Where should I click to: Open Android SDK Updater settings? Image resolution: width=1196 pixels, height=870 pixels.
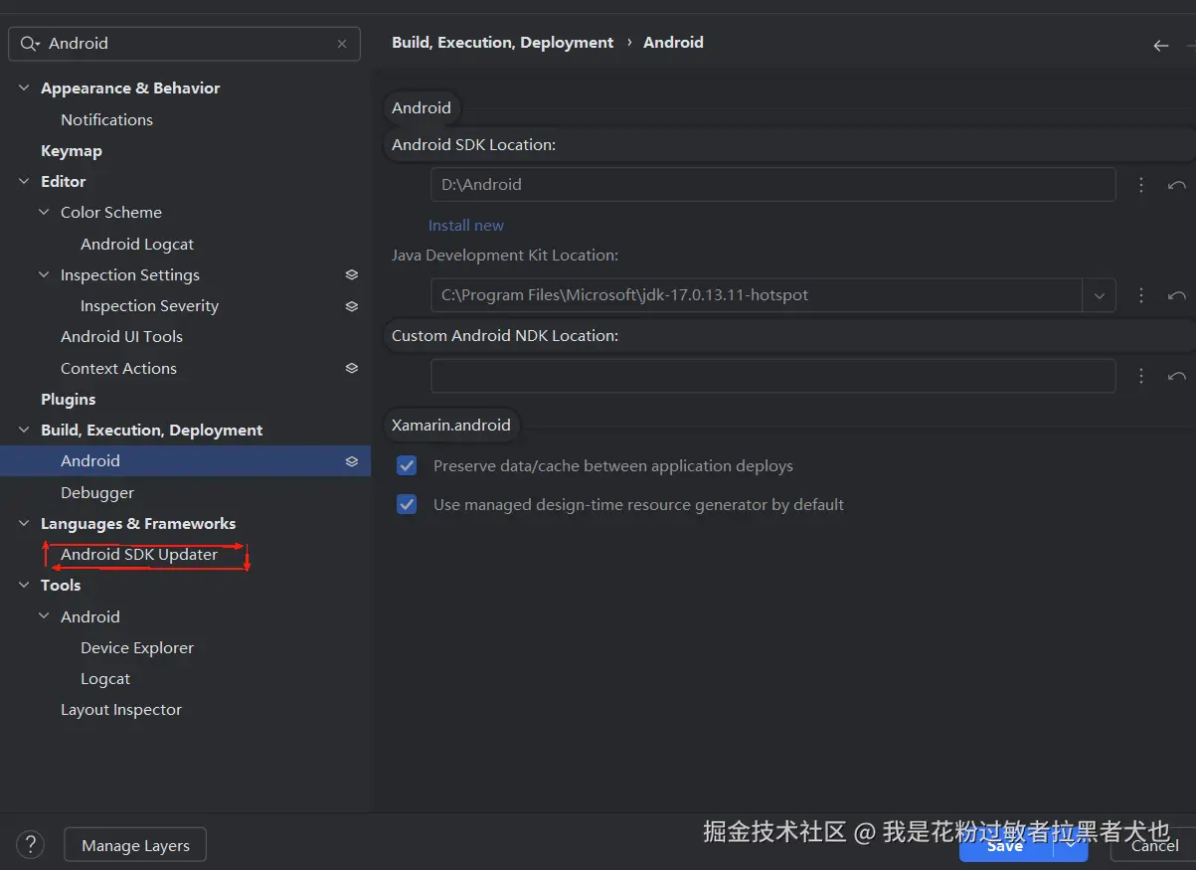tap(139, 555)
